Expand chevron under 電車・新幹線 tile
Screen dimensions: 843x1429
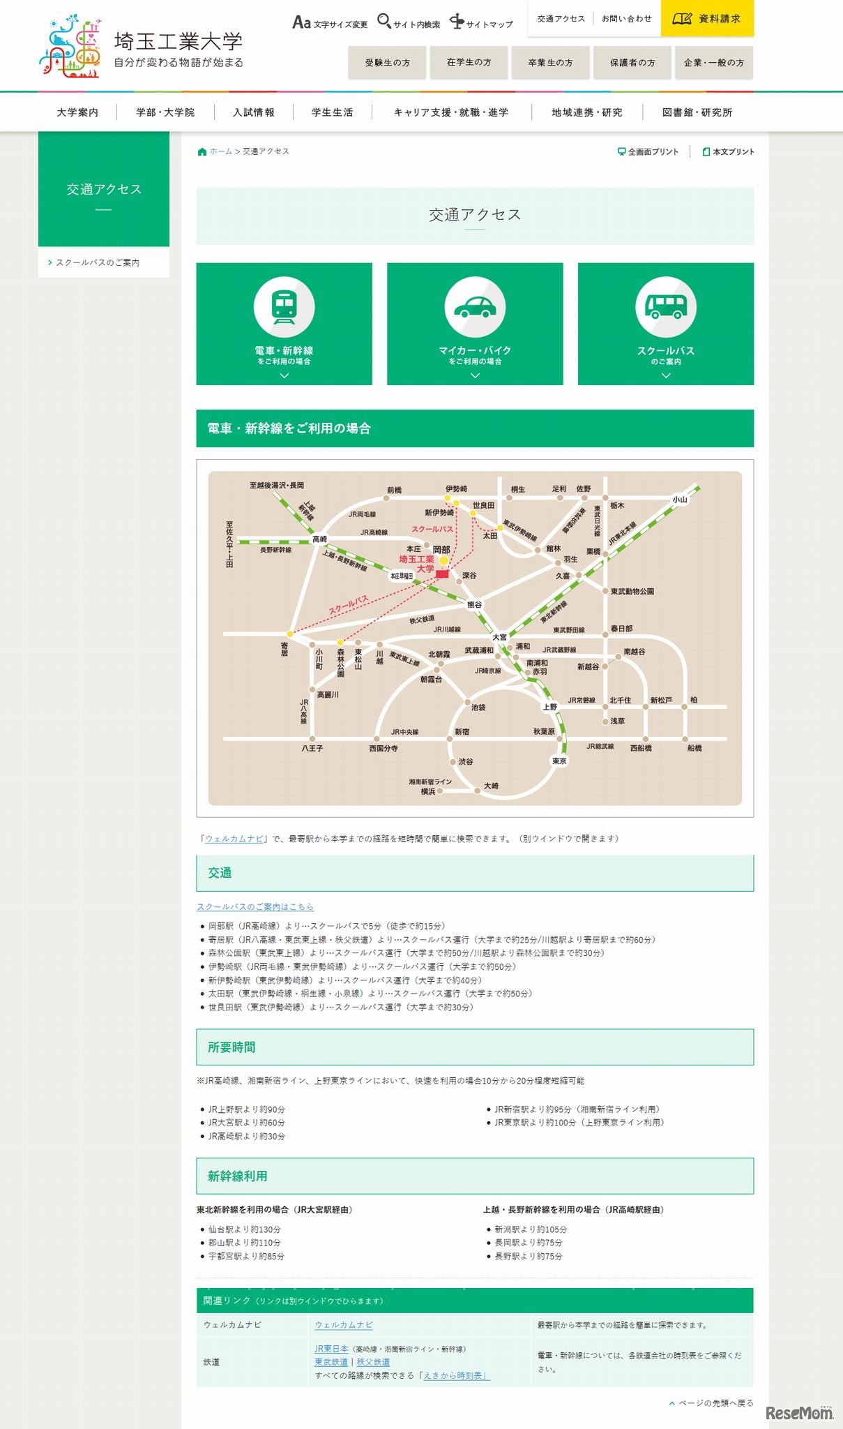pos(284,375)
